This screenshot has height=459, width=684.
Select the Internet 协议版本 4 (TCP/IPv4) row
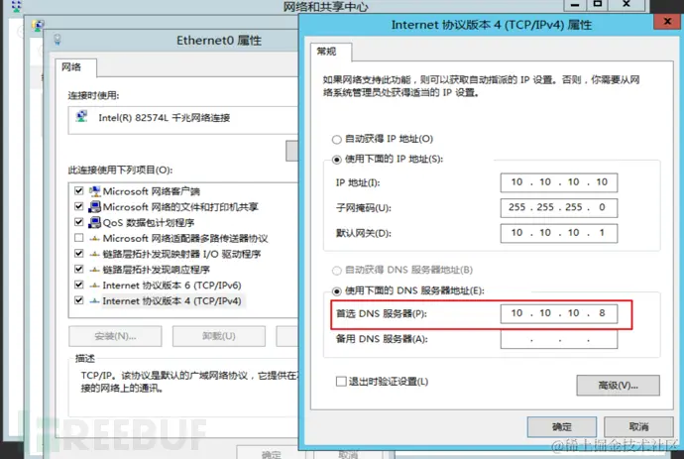pyautogui.click(x=171, y=301)
